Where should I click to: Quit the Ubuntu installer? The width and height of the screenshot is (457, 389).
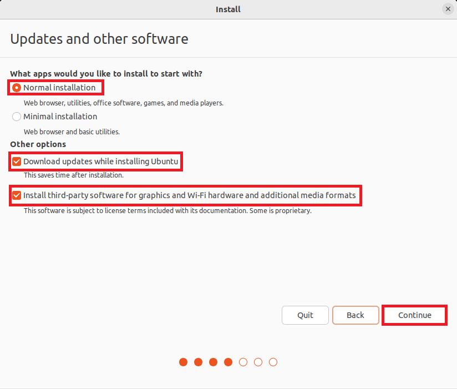[x=305, y=315]
